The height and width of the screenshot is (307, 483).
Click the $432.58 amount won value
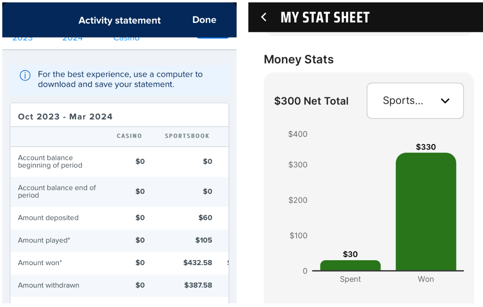pos(198,262)
